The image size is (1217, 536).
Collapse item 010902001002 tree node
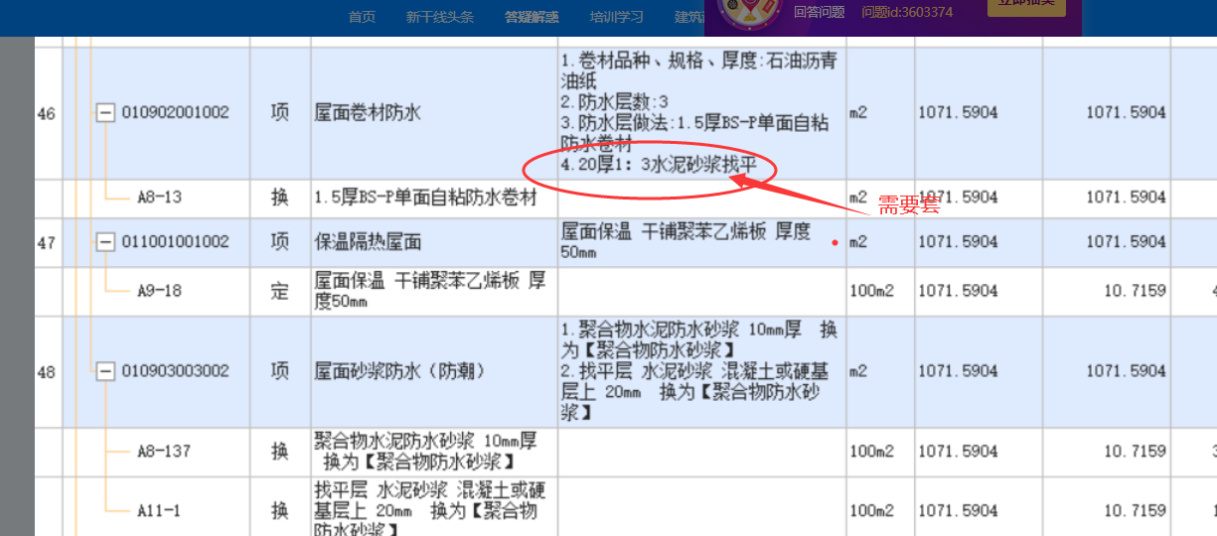pyautogui.click(x=105, y=113)
